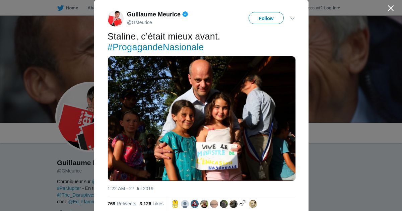This screenshot has height=211, width=402.
Task: Open the #ParJupiter hashtag in the bio
Action: click(69, 188)
